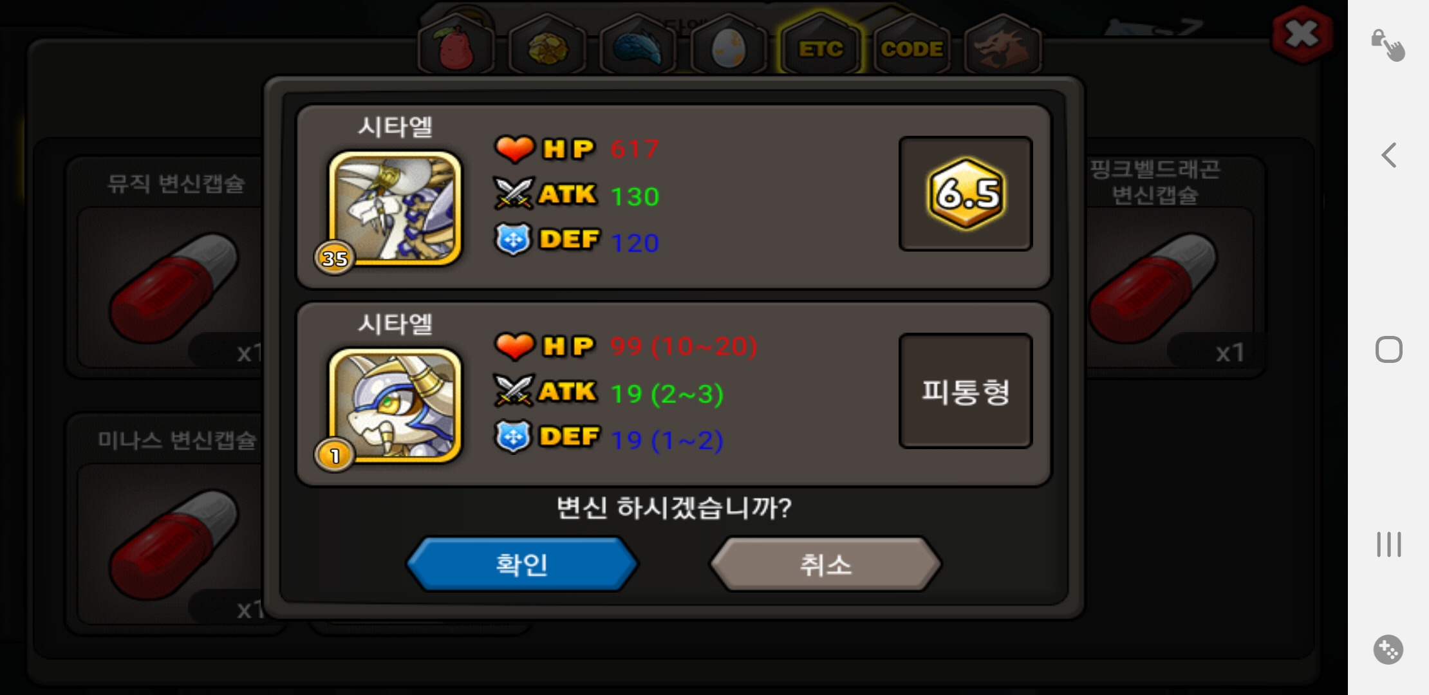Select level 35 시타엘 dragon portrait
Viewport: 1429px width, 695px height.
tap(395, 208)
